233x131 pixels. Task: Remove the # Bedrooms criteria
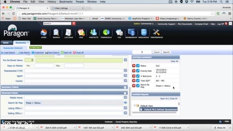click(134, 76)
